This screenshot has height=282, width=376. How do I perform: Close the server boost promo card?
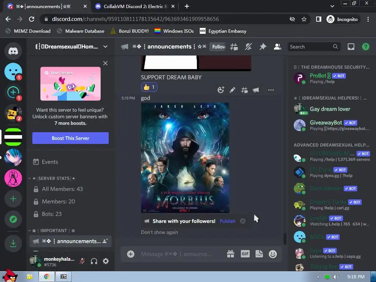pyautogui.click(x=105, y=63)
